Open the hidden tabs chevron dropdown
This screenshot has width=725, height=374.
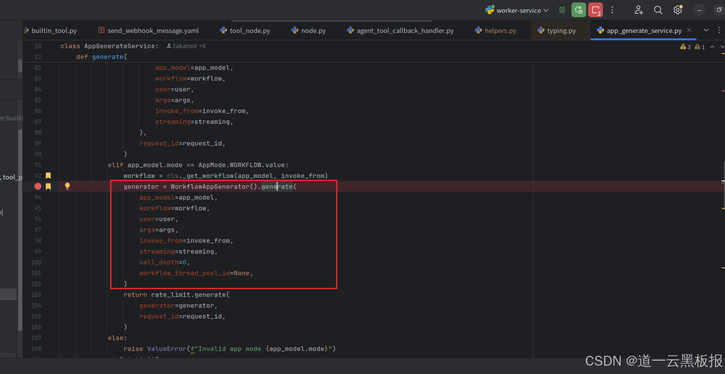[x=706, y=30]
